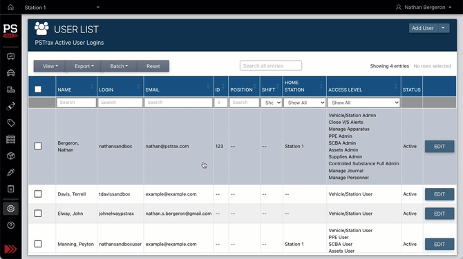Screen dimensions: 463x259
Task: Open the station building icon in sidebar
Action: click(x=11, y=90)
